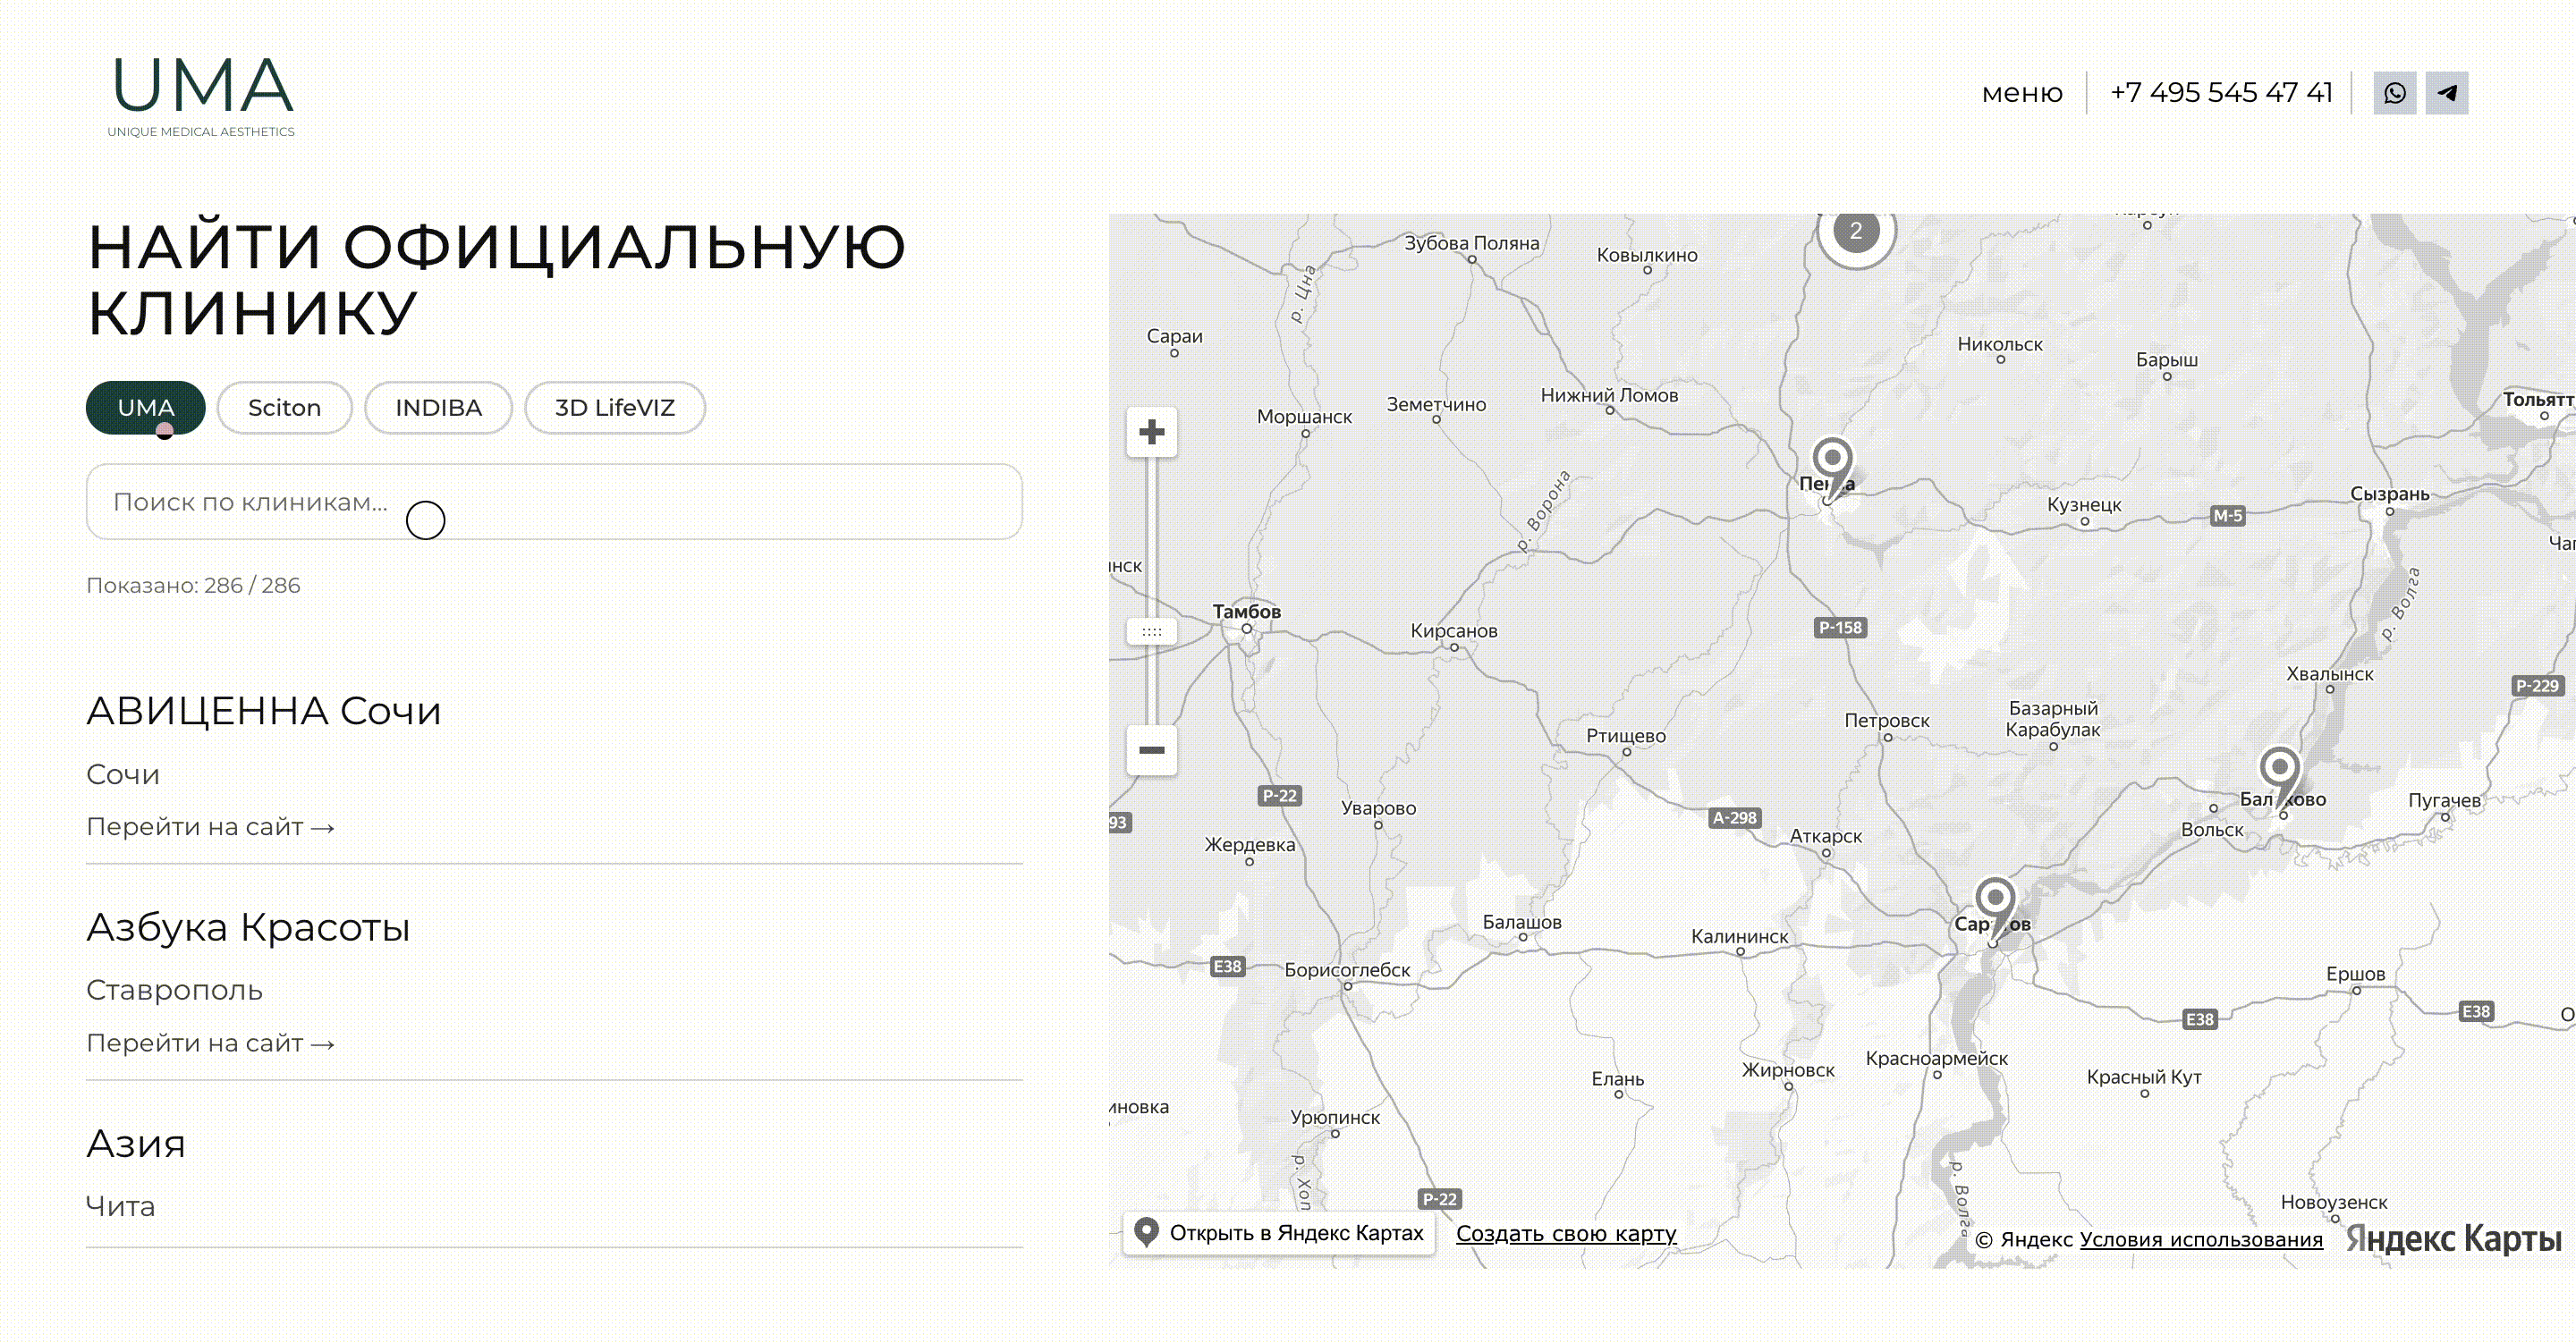Zoom out on the map
The image size is (2576, 1343).
pyautogui.click(x=1151, y=750)
